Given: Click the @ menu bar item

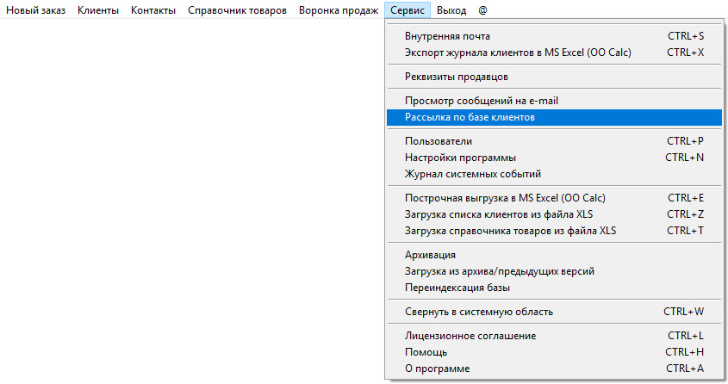Looking at the screenshot, I should click(482, 10).
